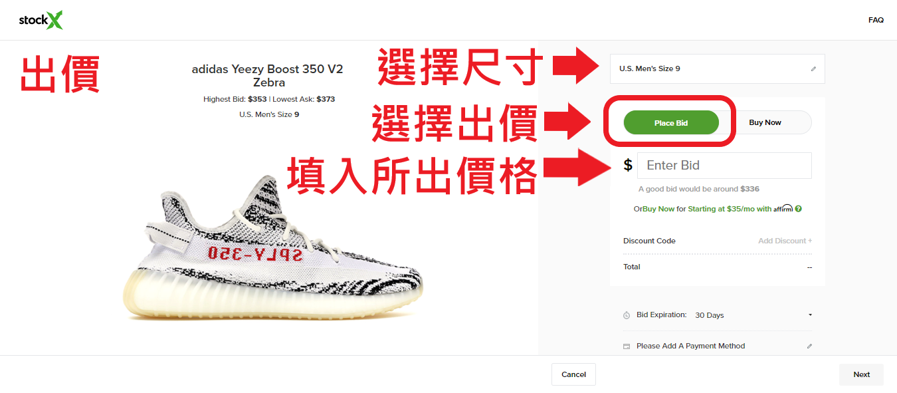
Task: Click the Next button
Action: coord(861,374)
